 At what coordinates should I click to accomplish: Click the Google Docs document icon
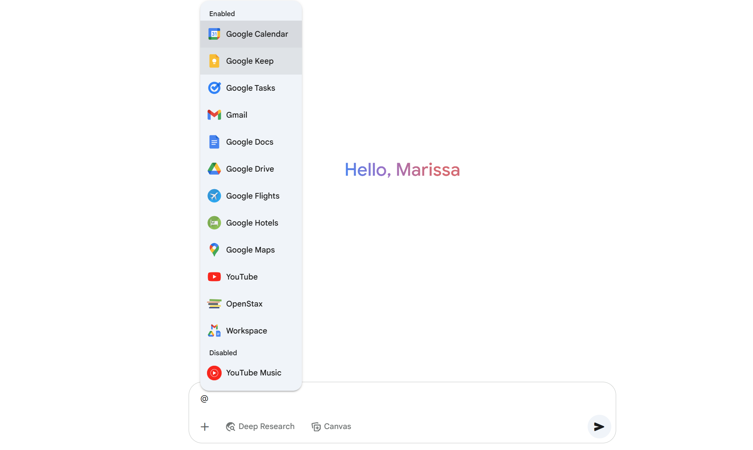coord(214,142)
